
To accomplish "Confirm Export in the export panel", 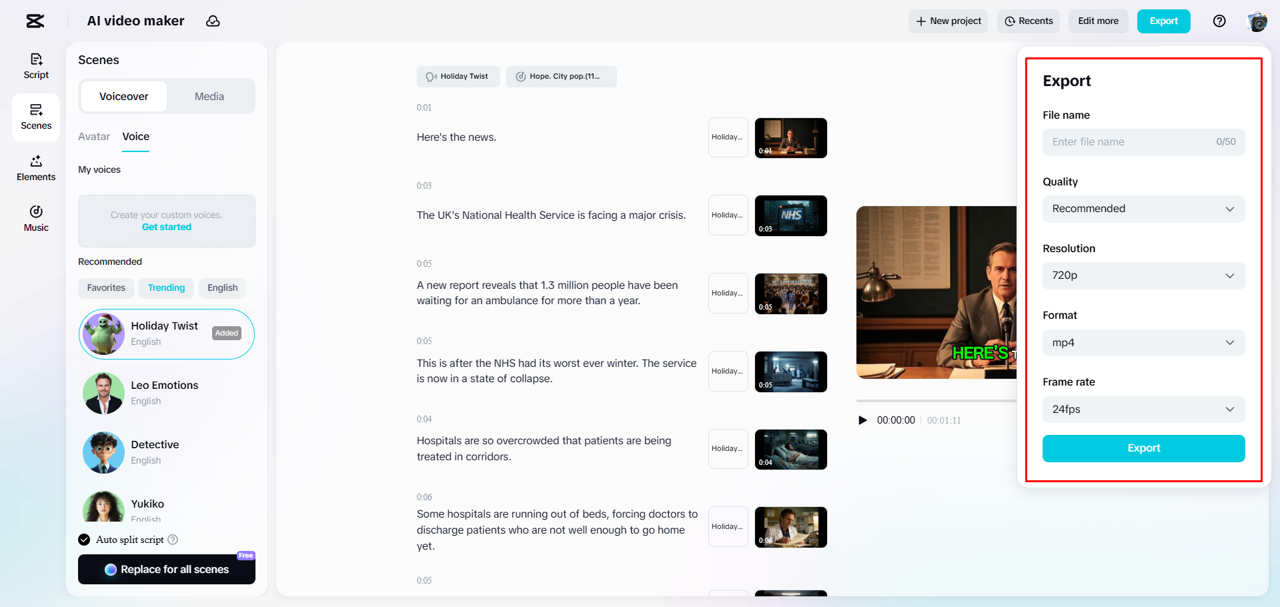I will click(x=1143, y=448).
